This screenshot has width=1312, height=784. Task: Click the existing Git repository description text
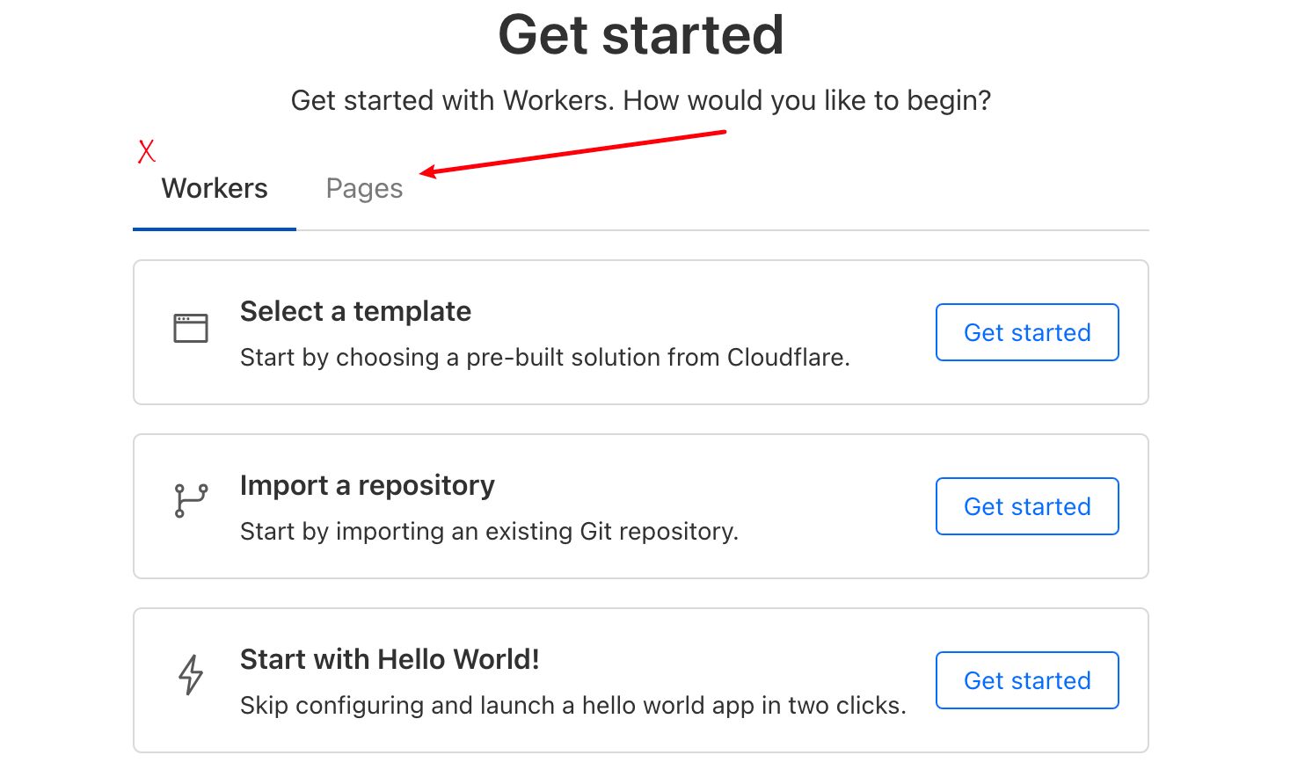(x=489, y=532)
